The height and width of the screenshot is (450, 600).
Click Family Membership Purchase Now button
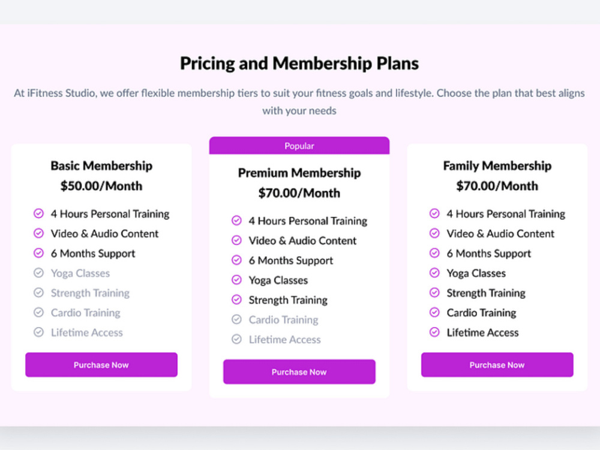click(497, 365)
